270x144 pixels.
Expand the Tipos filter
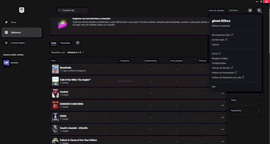click(245, 100)
